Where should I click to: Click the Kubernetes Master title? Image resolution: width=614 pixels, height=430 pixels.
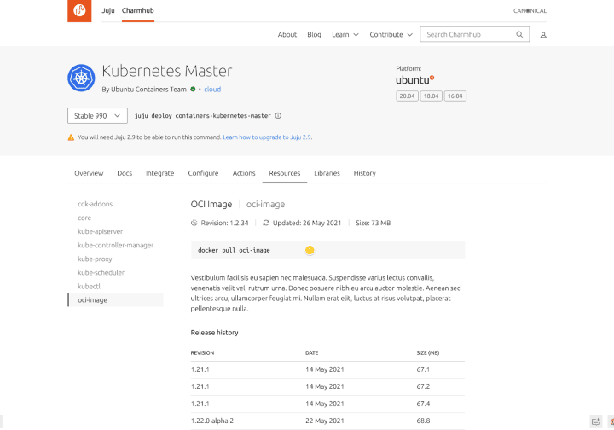(x=167, y=71)
